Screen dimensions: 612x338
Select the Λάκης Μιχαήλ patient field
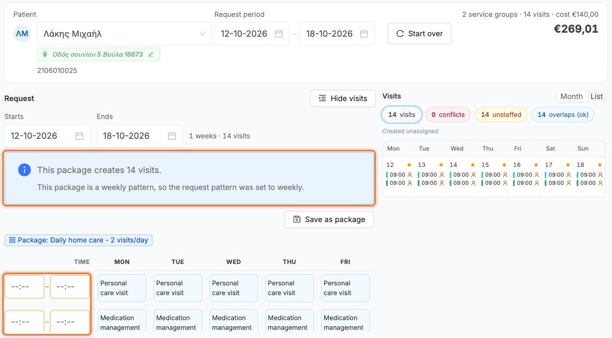(124, 34)
